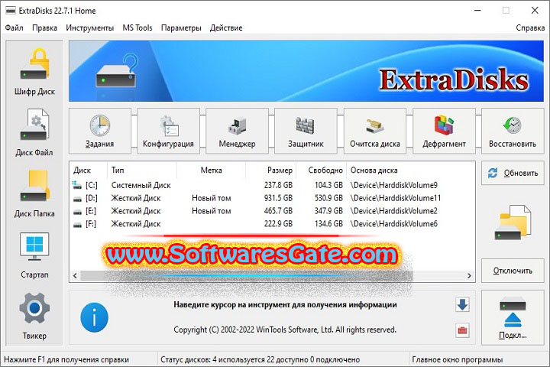
Task: Open the Правка menu
Action: tap(44, 28)
